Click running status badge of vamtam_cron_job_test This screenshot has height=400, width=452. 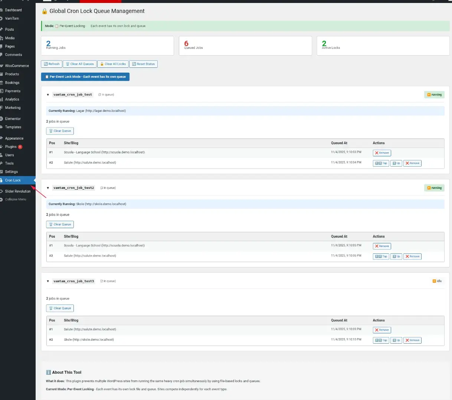coord(434,95)
